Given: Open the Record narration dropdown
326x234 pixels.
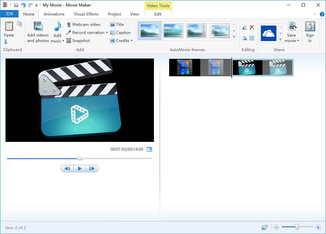Looking at the screenshot, I should (107, 32).
